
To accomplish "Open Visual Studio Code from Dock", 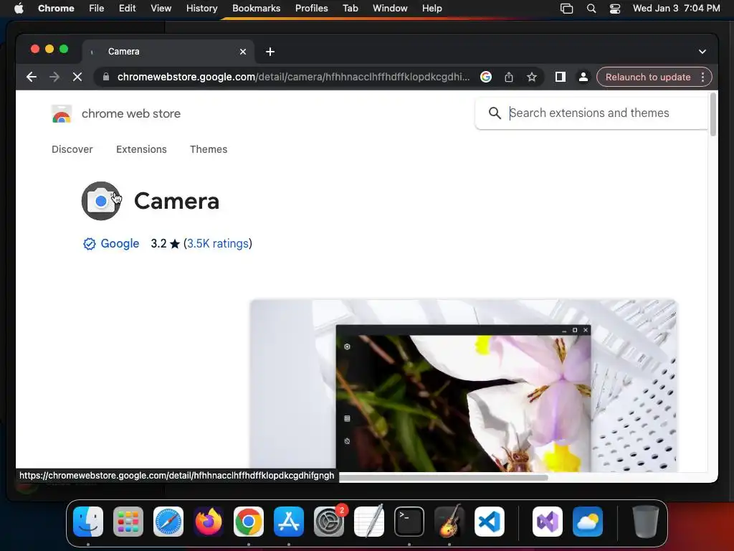I will (490, 522).
